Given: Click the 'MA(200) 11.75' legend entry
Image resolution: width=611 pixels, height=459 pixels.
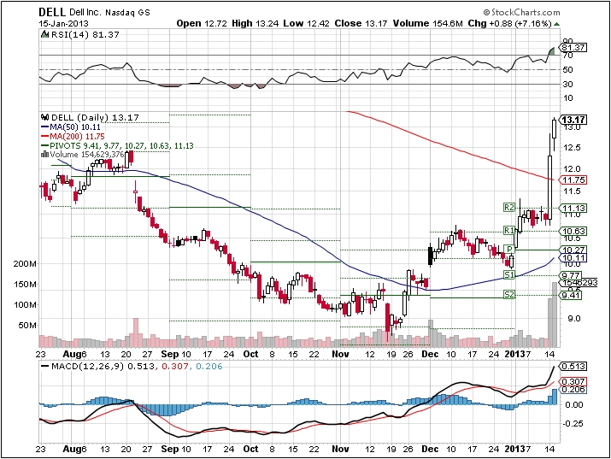Looking at the screenshot, I should (77, 137).
